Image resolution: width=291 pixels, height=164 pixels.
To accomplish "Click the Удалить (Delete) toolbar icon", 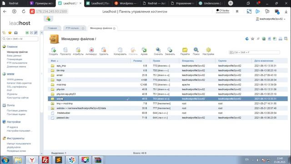I will click(x=104, y=51).
